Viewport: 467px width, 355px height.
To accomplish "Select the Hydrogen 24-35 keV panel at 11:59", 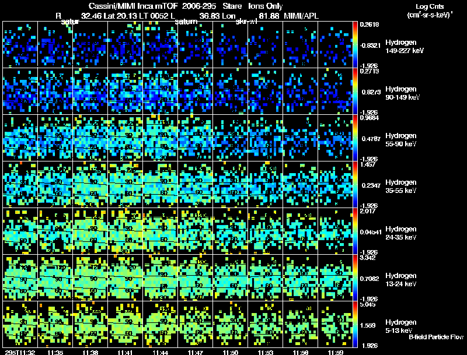I will pos(335,231).
